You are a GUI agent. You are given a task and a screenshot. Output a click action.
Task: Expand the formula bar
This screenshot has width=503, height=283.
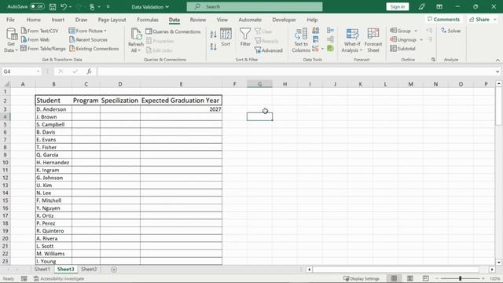coord(497,72)
